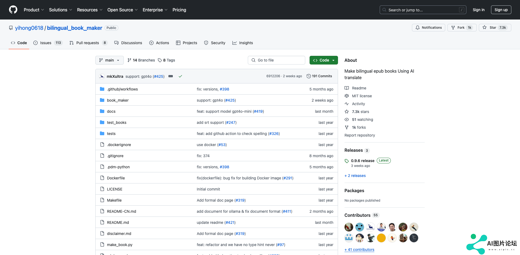Image resolution: width=520 pixels, height=255 pixels.
Task: Click mkXultra's commit author avatar
Action: click(x=102, y=76)
